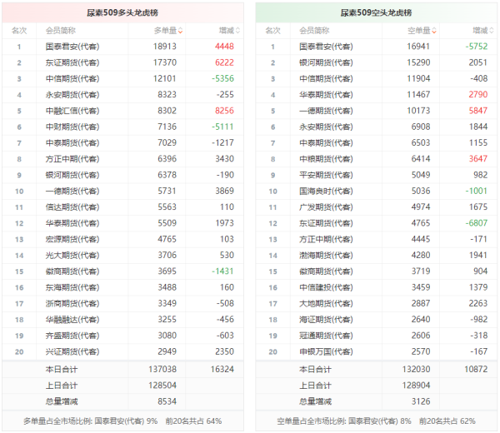The height and width of the screenshot is (433, 500).
Task: Select 徽商期货(代客) in short table
Action: click(326, 271)
